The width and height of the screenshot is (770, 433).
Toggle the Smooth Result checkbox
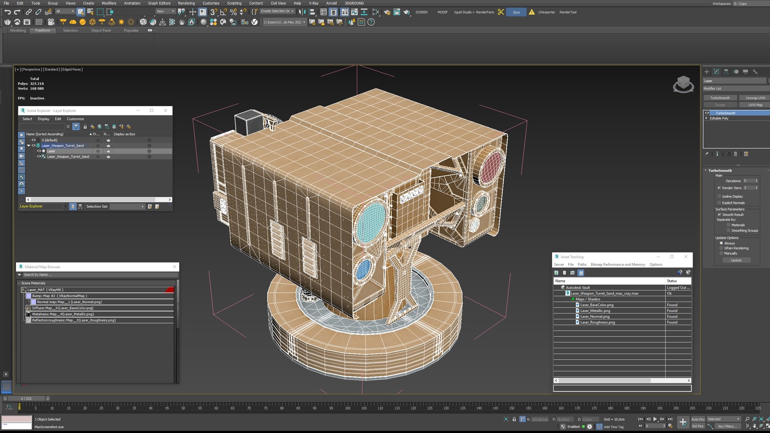click(x=719, y=214)
